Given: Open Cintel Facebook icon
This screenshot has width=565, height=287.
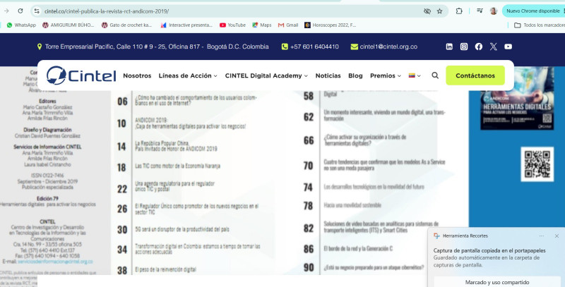Looking at the screenshot, I should pos(479,47).
